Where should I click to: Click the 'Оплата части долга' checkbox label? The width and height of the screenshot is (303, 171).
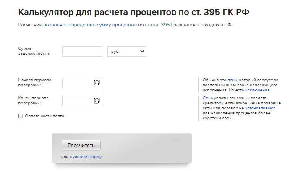coord(44,116)
